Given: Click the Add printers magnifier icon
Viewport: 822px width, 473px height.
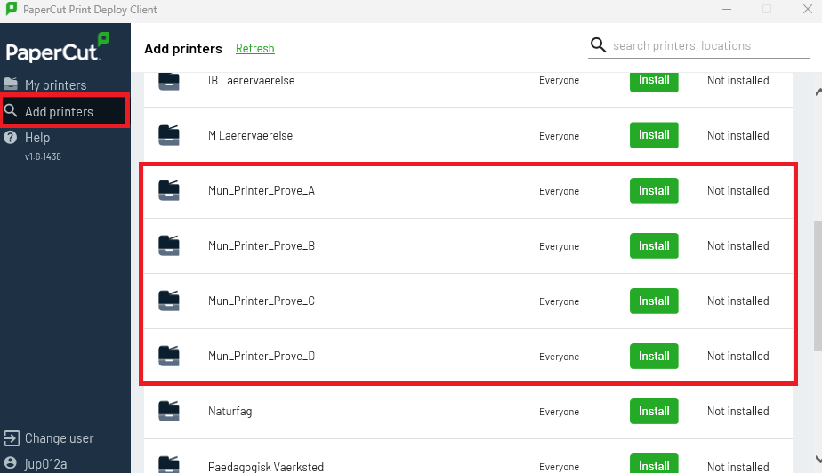Looking at the screenshot, I should [11, 110].
